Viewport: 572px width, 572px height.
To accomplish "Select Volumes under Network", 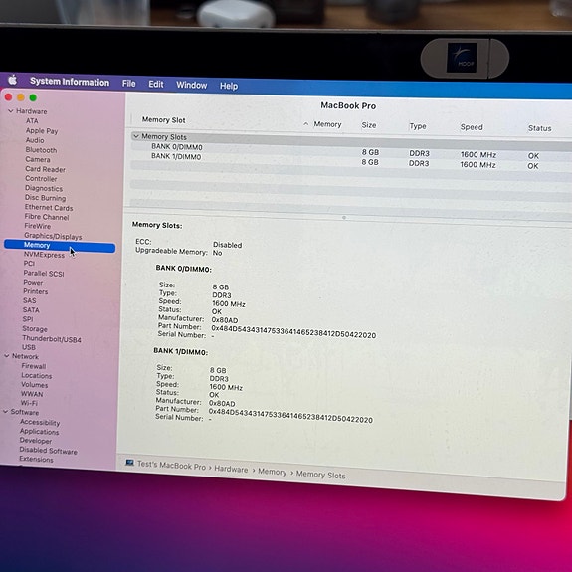I will pyautogui.click(x=34, y=385).
